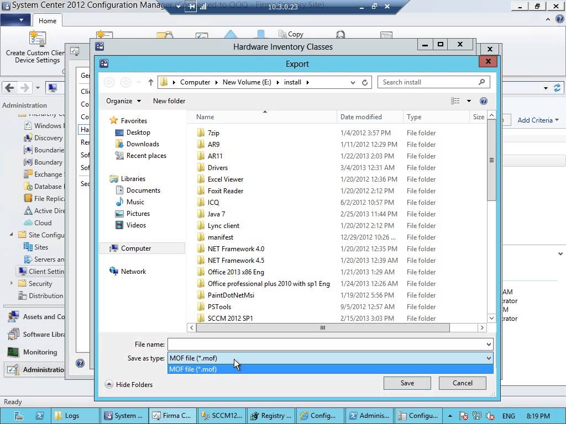This screenshot has width=566, height=424.
Task: Click the Hide Folders chevron icon
Action: pos(109,384)
